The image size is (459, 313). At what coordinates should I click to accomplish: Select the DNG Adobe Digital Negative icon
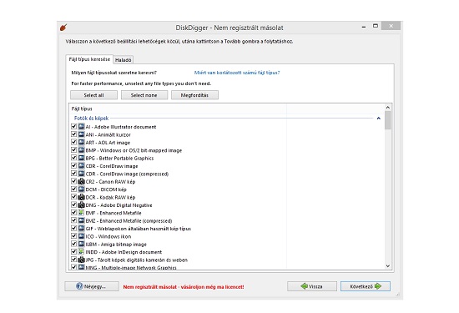(x=82, y=205)
